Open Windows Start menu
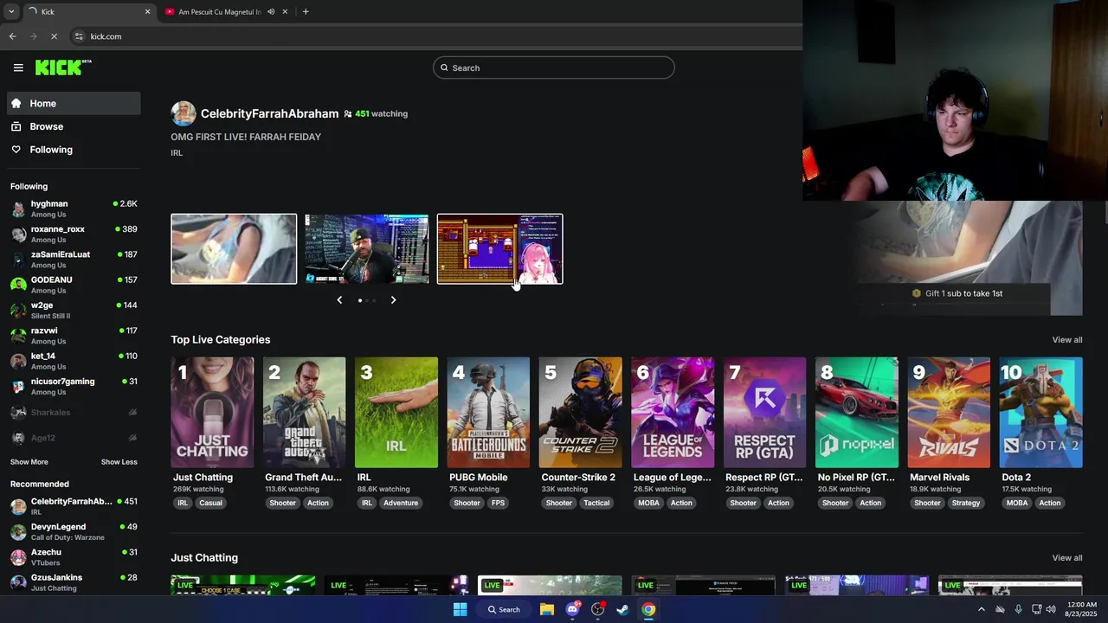Image resolution: width=1108 pixels, height=623 pixels. click(x=461, y=609)
